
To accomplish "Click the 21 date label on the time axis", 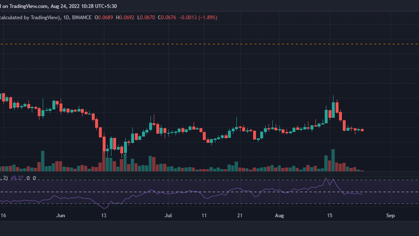I will [240, 216].
